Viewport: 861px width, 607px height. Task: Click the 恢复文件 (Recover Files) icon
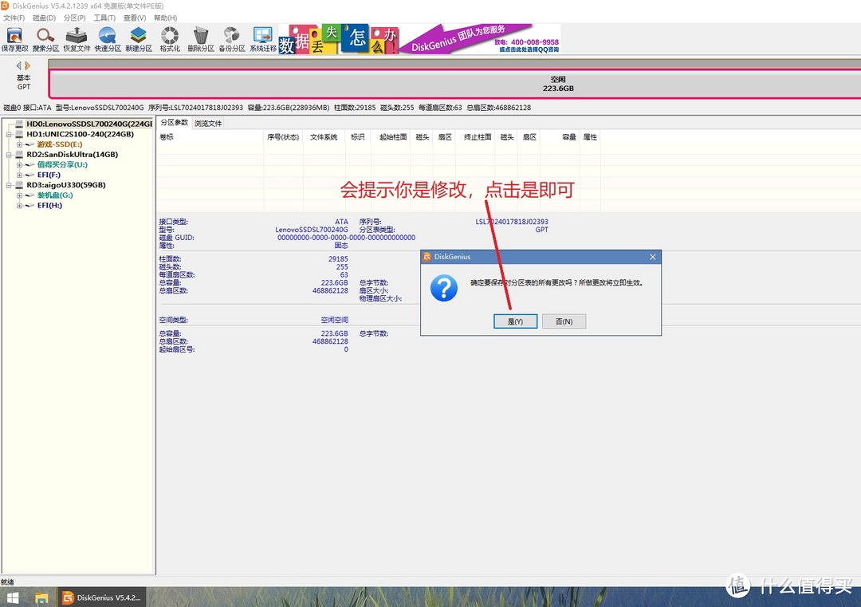pos(77,38)
